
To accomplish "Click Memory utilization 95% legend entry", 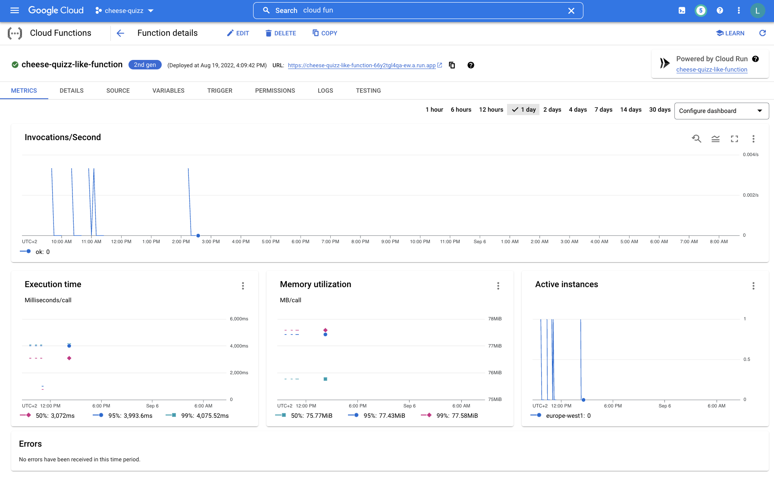I will [x=377, y=416].
